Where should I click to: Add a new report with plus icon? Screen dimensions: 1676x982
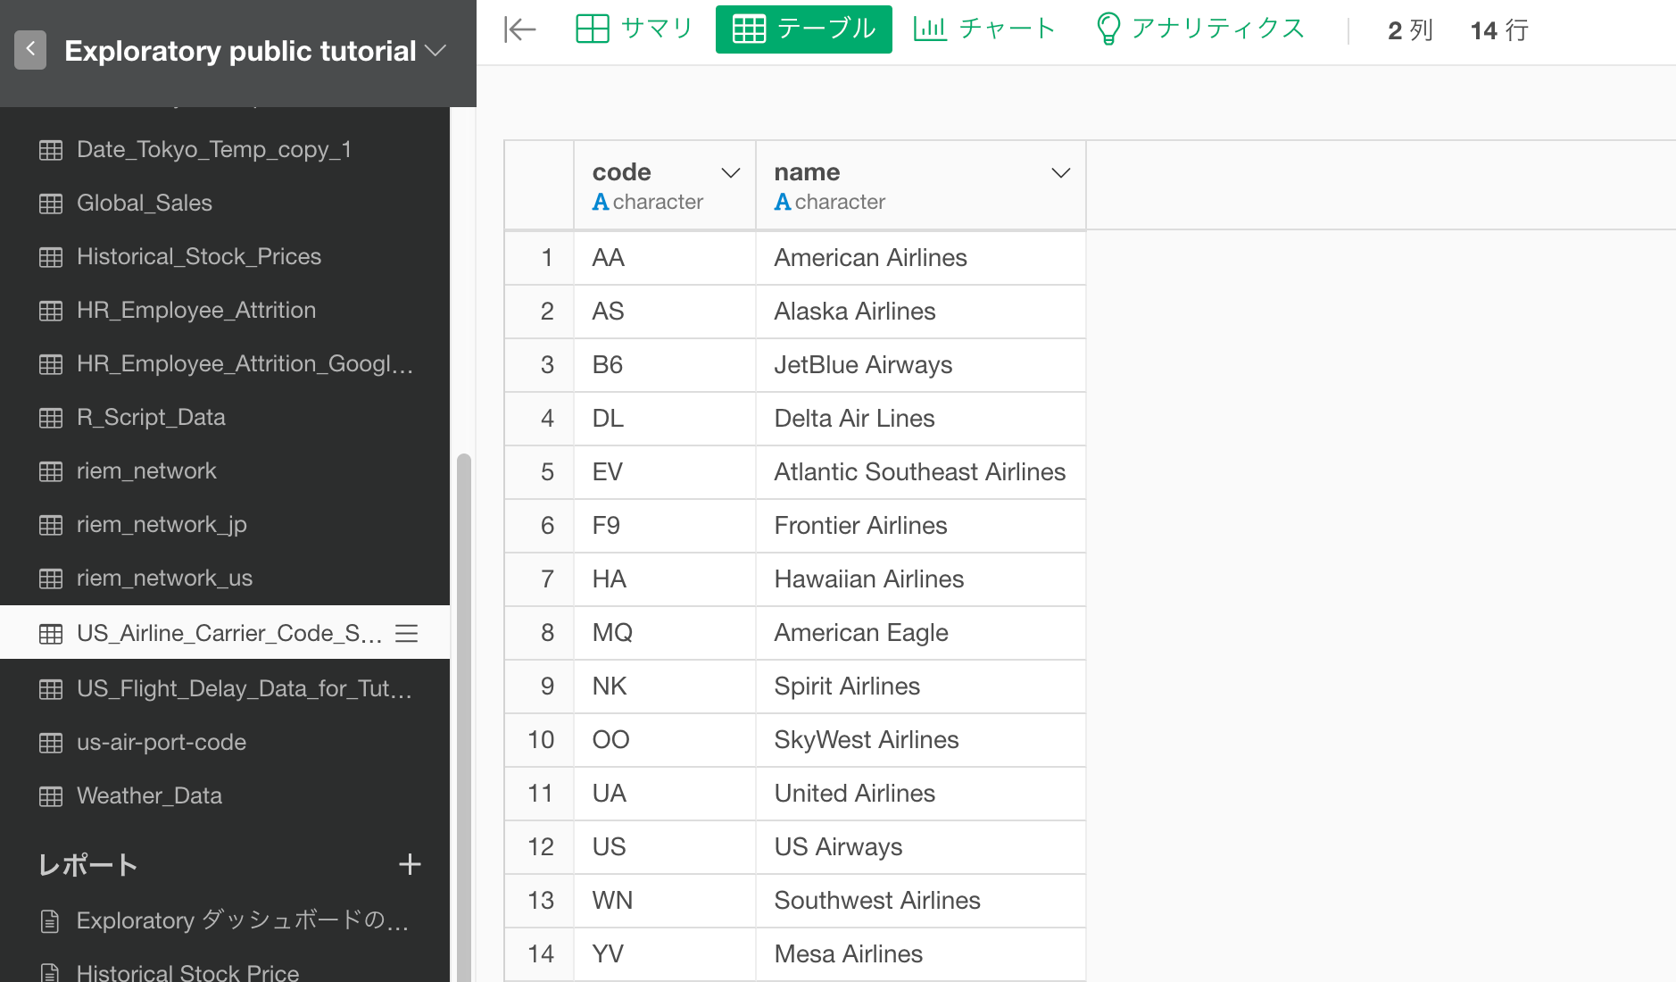410,864
